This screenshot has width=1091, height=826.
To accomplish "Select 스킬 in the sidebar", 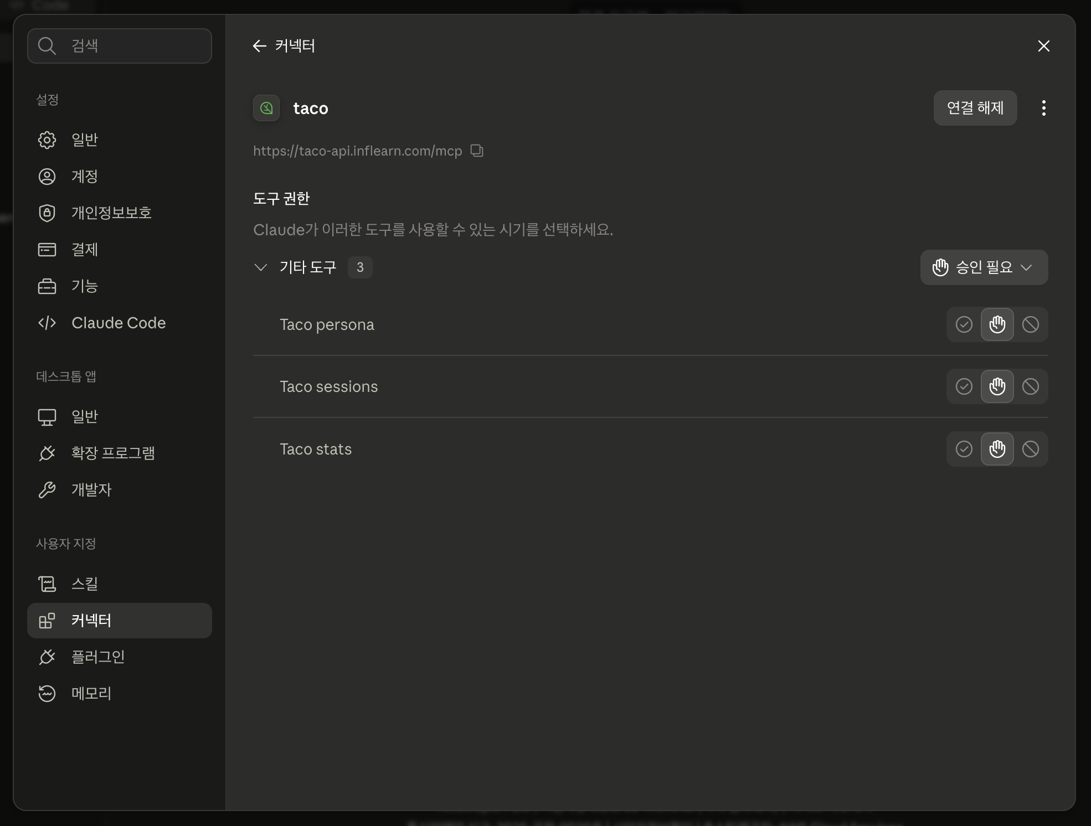I will [120, 584].
